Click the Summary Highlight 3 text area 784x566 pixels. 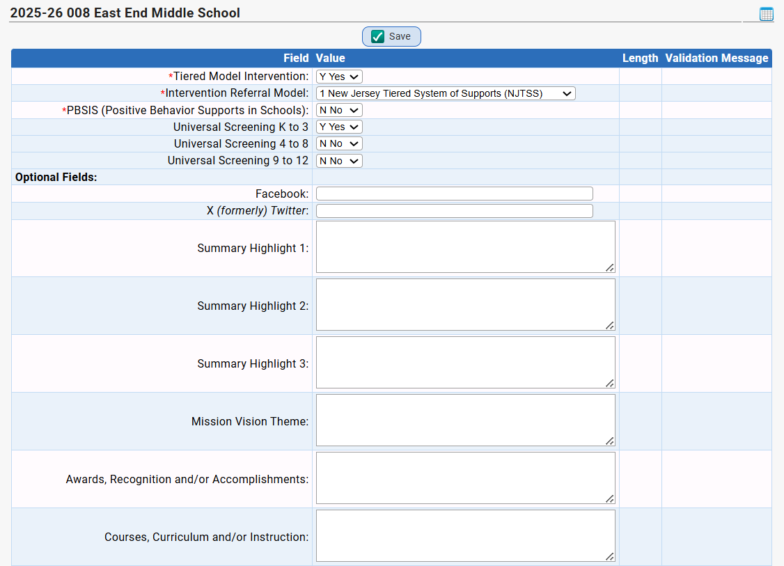click(466, 363)
